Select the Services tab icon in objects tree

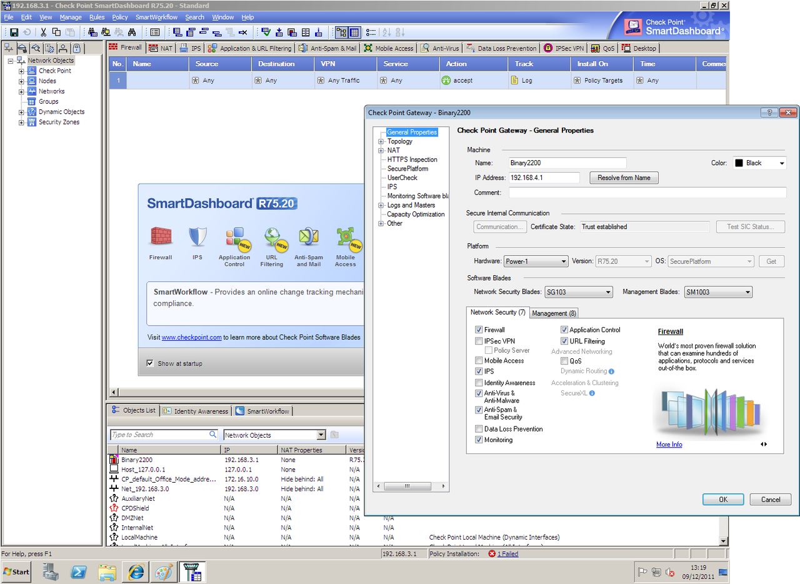tap(22, 48)
